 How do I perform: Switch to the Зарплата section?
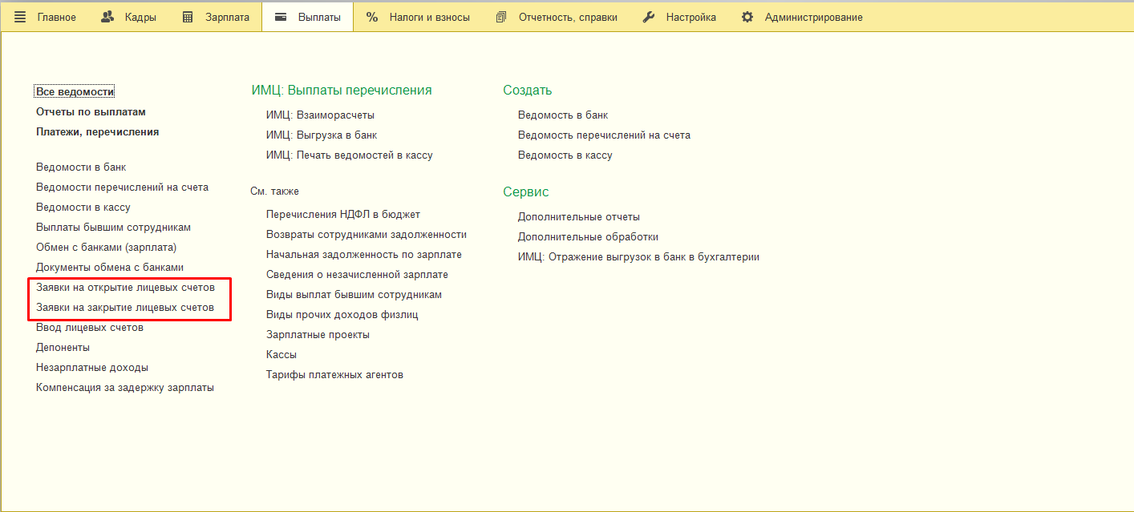pos(225,17)
